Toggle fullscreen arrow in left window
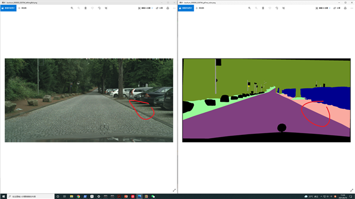Viewport: 355px width, 199px height. pos(174,190)
